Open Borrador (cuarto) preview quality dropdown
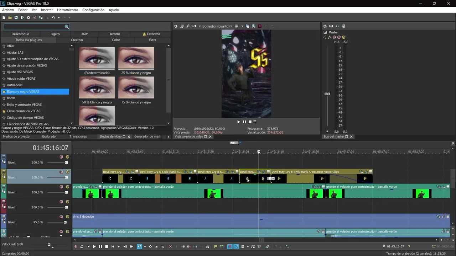The height and width of the screenshot is (256, 456). 217,26
